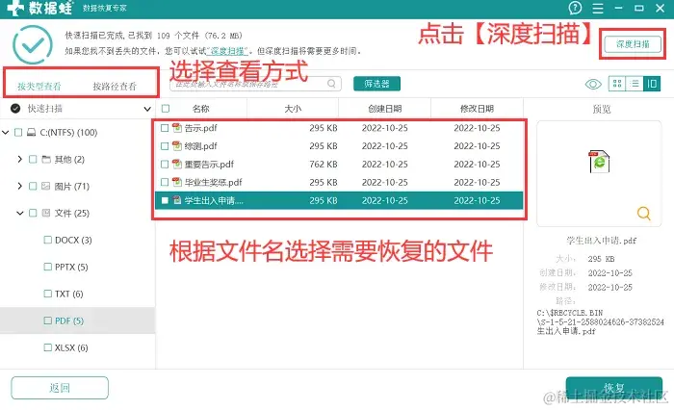Select the 学生出入申请.pdf preview file name
Viewport: 674px width, 410px height.
point(602,241)
